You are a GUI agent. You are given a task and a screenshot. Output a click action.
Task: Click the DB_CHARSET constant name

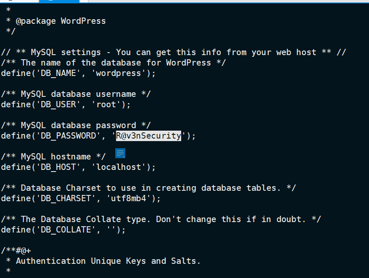pos(66,198)
